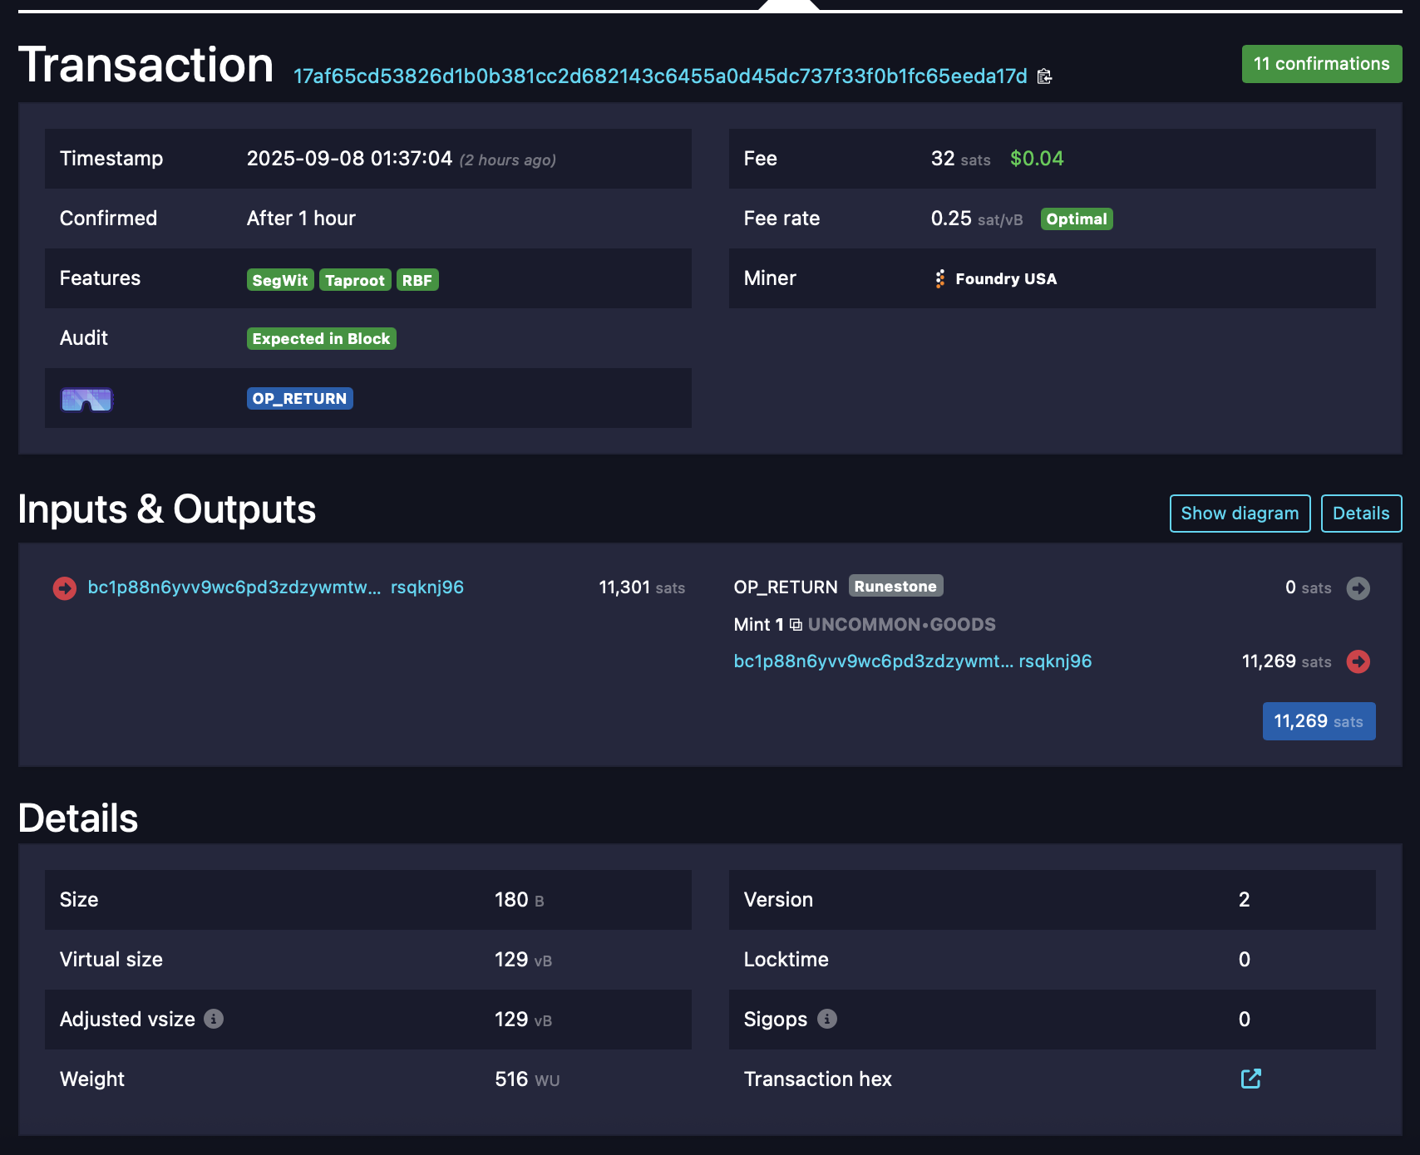Click the input amount '11,301 sats'
Screen dimensions: 1420x1155
click(x=642, y=587)
